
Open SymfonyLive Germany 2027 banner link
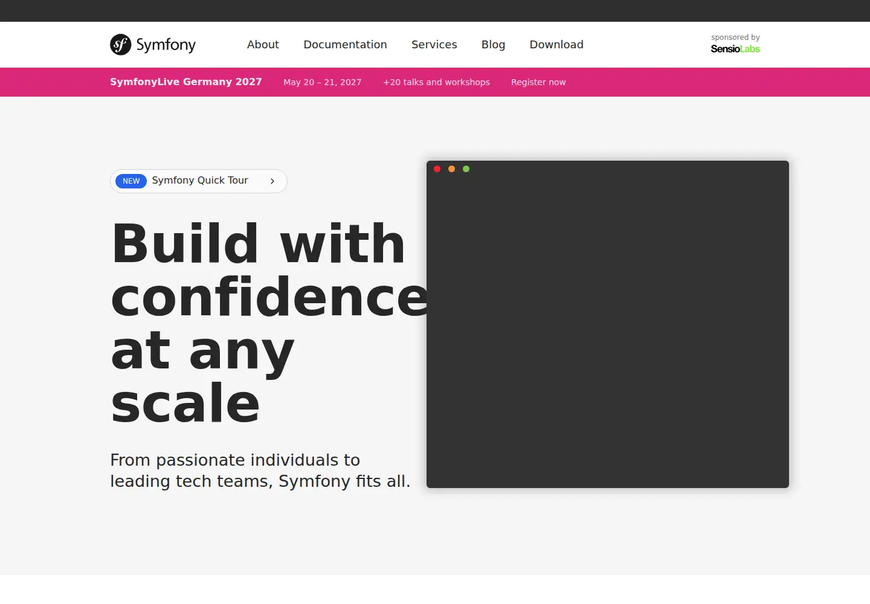click(186, 82)
